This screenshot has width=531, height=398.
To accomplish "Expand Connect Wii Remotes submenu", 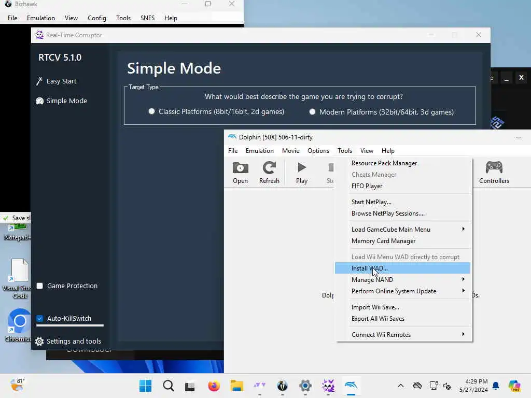I will click(x=403, y=334).
